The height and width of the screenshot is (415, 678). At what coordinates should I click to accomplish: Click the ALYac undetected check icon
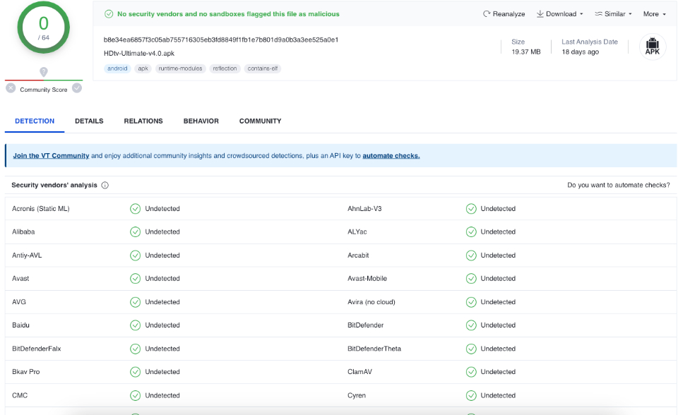click(x=471, y=232)
